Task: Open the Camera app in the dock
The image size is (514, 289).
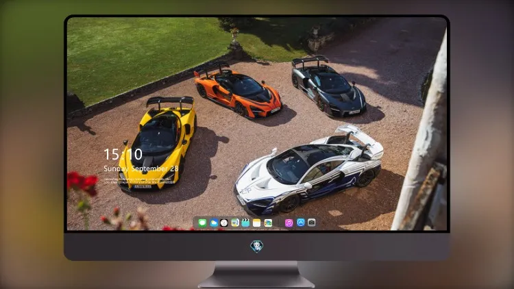Action: coord(311,223)
